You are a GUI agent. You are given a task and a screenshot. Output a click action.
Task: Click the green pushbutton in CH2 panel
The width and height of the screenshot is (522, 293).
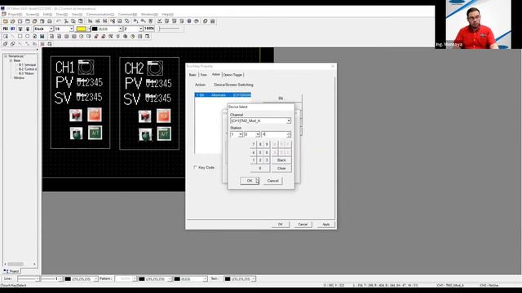tap(145, 134)
